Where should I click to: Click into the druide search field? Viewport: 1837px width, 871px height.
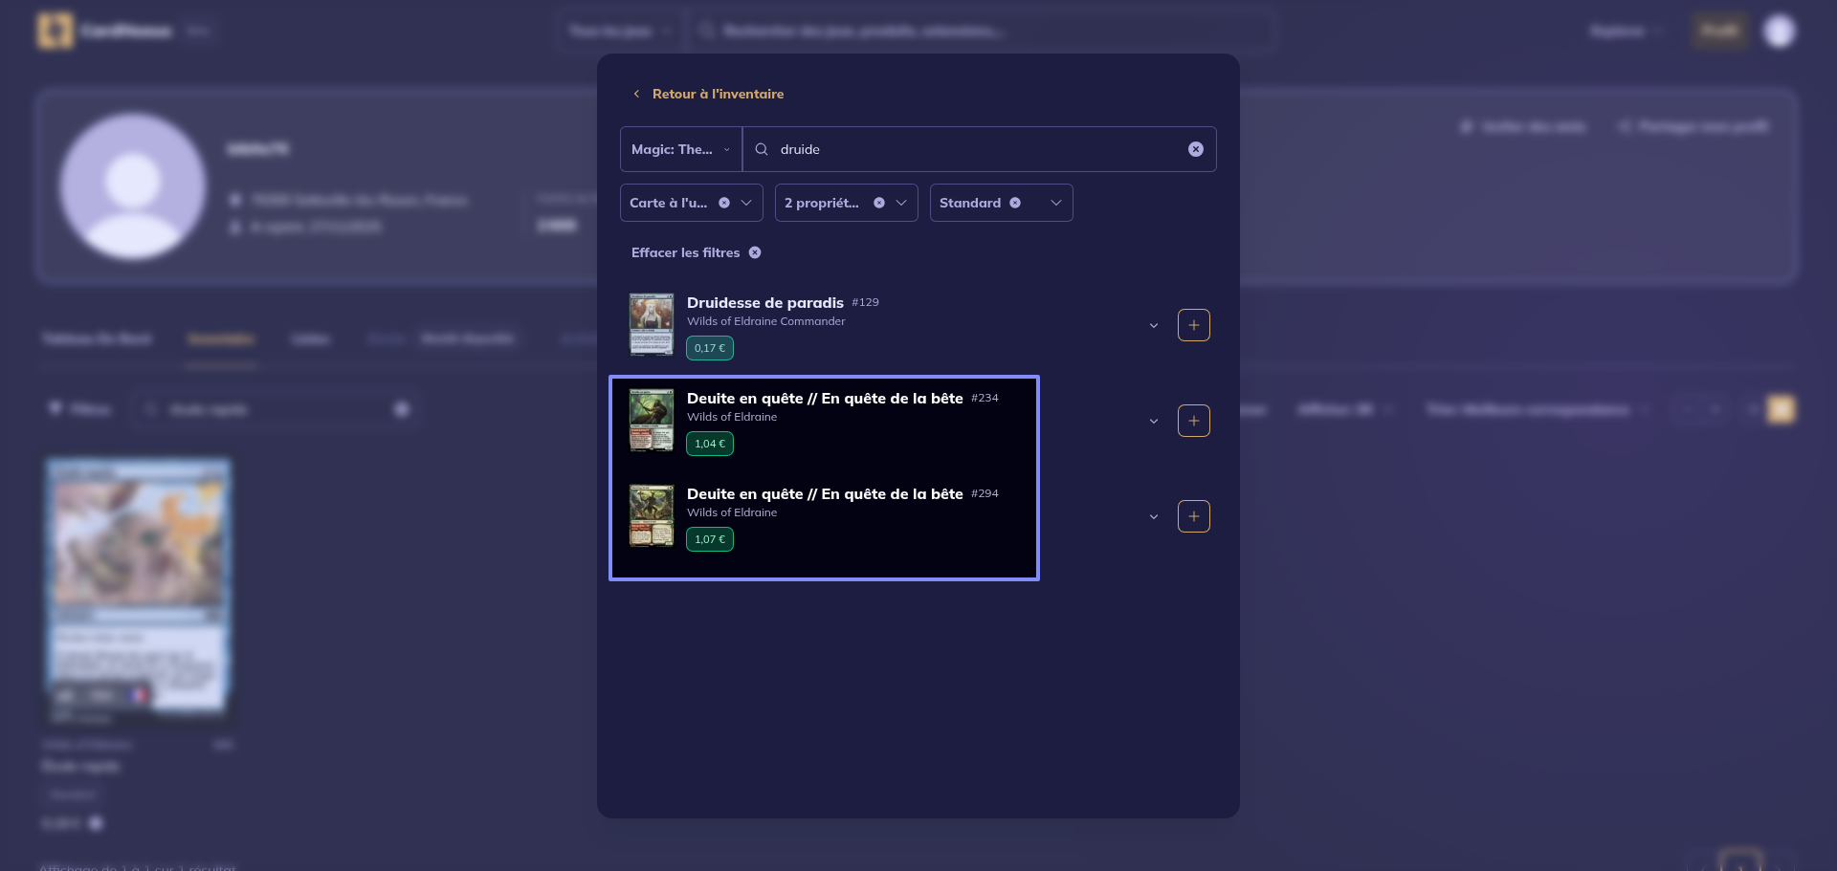[x=976, y=149]
